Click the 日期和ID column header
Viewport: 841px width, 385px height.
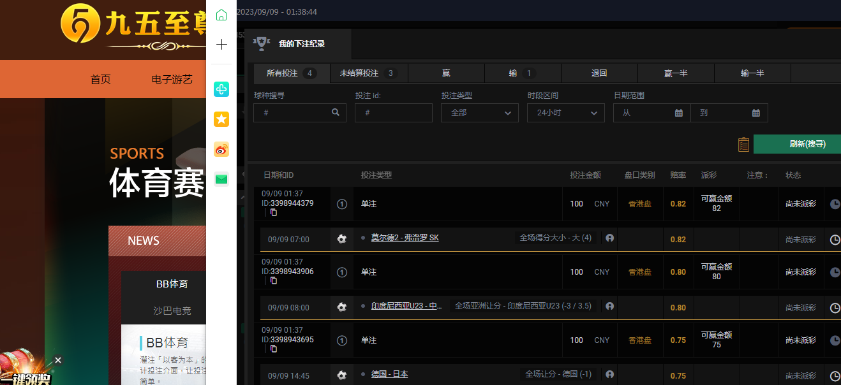click(278, 175)
